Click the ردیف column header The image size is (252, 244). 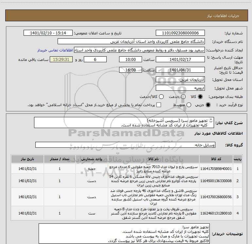[238, 159]
